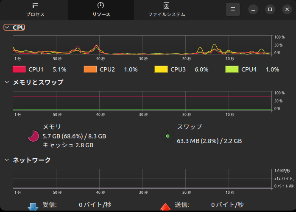Open the hamburger main menu
The height and width of the screenshot is (212, 296).
click(233, 9)
